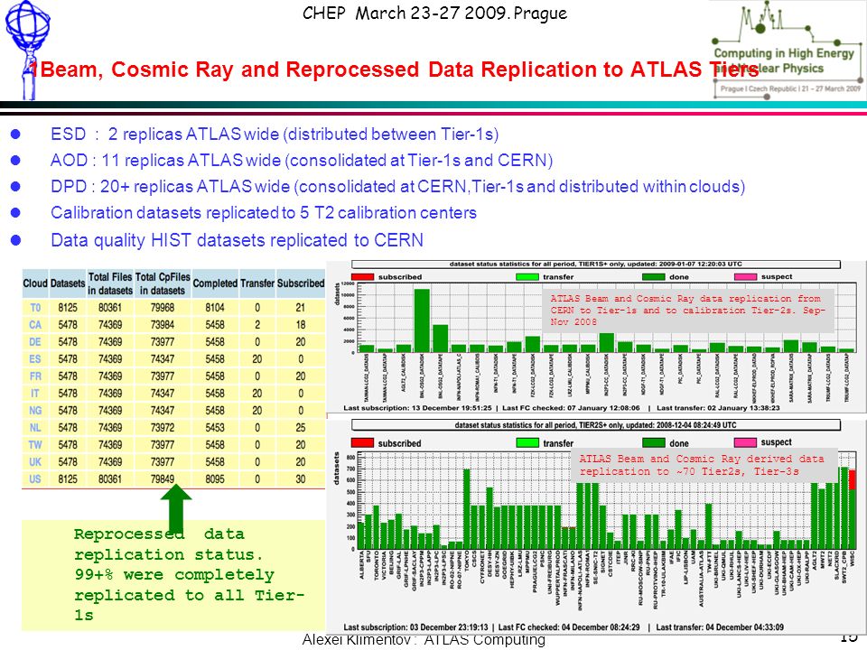Click the ES cloud row label
This screenshot has width=867, height=650.
point(35,359)
